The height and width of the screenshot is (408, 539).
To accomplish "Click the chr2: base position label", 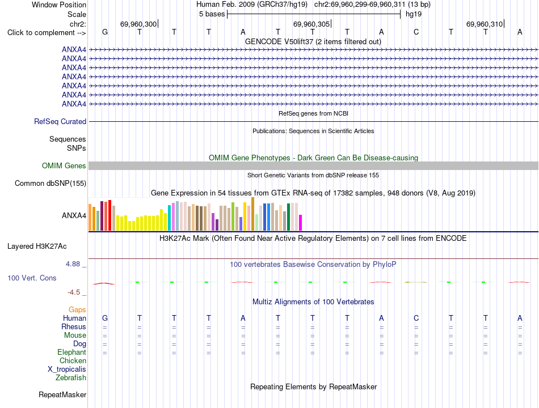I will coord(78,24).
